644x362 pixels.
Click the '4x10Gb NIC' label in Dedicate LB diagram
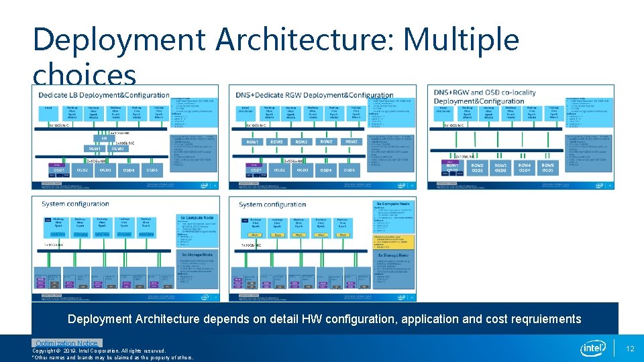pyautogui.click(x=119, y=133)
